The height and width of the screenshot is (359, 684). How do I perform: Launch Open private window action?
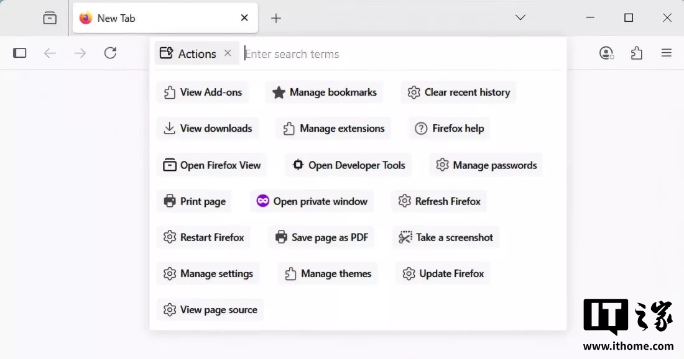(x=312, y=201)
